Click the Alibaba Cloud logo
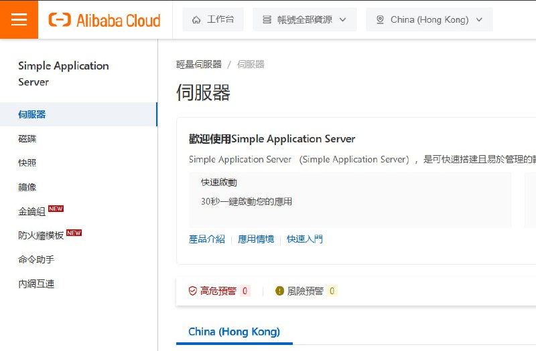 click(105, 20)
